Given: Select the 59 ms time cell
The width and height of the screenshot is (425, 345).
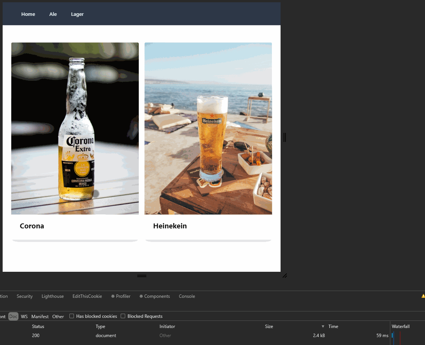Looking at the screenshot, I should pyautogui.click(x=382, y=336).
